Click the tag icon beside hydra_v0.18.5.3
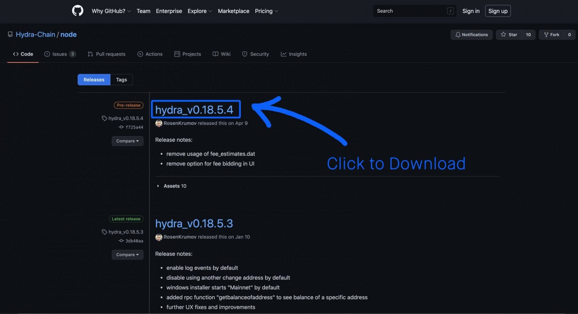The image size is (578, 314). (104, 232)
